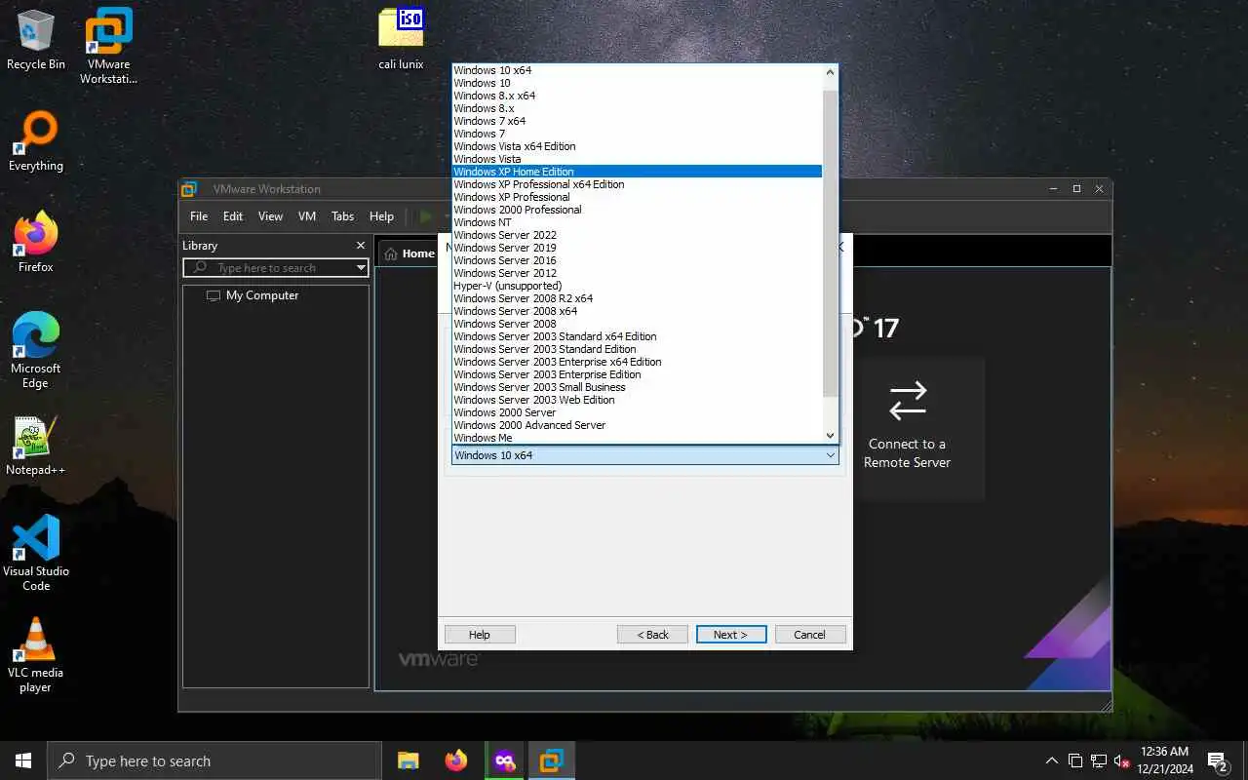Click the taskbar search box
Viewport: 1248px width, 780px height.
tap(214, 760)
